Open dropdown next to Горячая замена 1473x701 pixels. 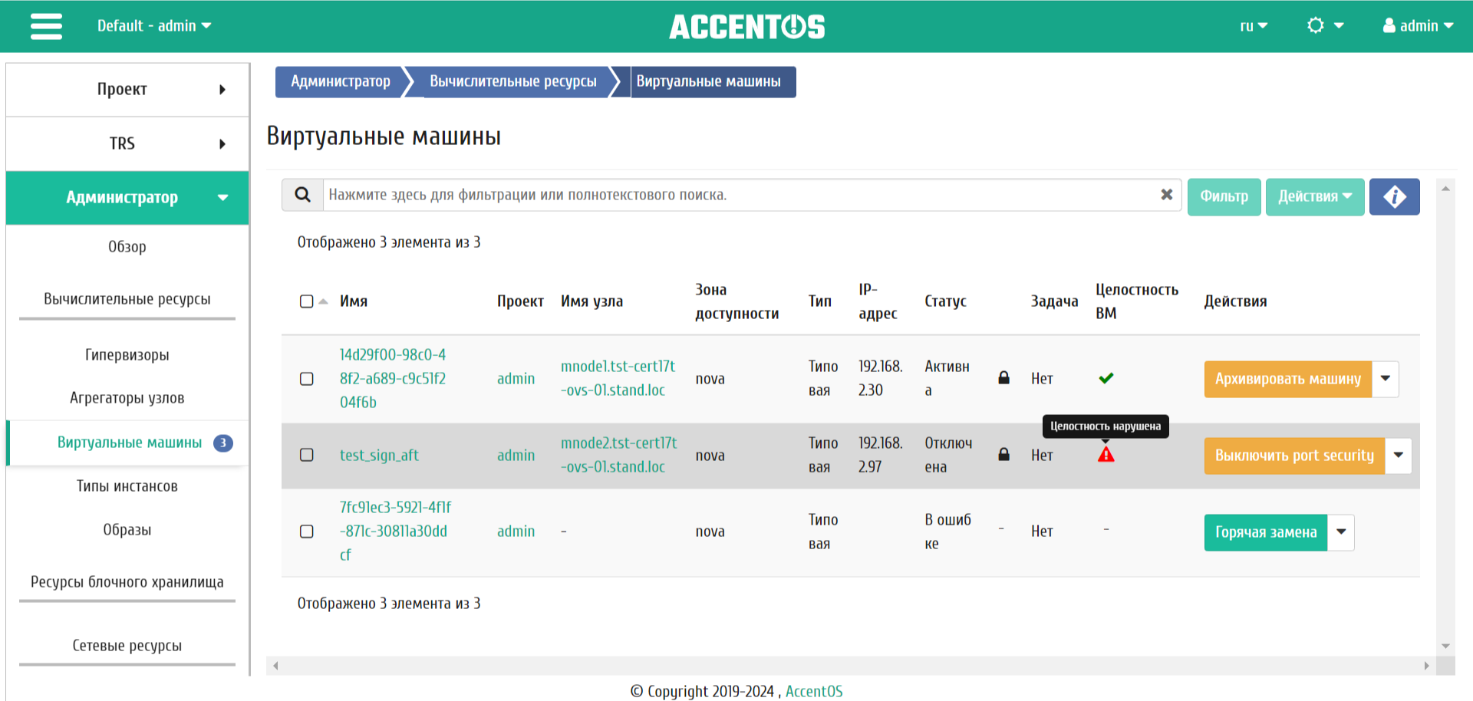point(1341,532)
